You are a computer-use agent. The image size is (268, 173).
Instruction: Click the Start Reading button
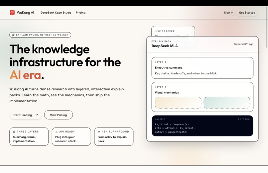pos(25,115)
